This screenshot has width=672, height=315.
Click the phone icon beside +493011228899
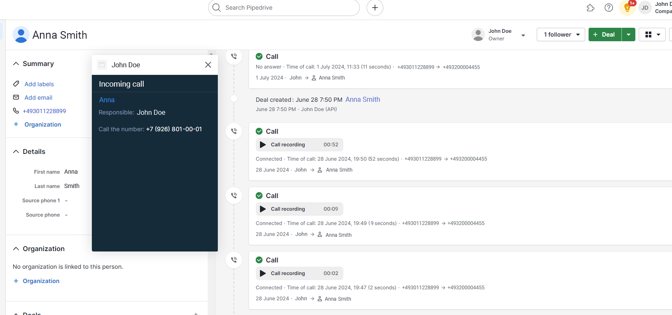(x=16, y=111)
